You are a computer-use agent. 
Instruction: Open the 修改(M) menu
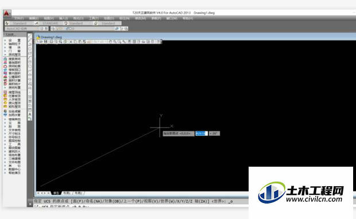[140, 18]
